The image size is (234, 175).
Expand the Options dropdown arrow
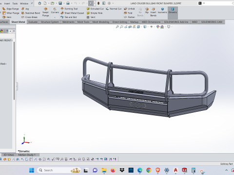[x=113, y=3]
